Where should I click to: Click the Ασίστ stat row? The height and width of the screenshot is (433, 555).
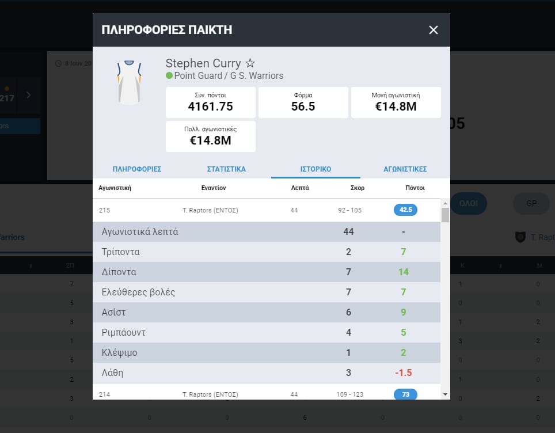click(x=267, y=312)
